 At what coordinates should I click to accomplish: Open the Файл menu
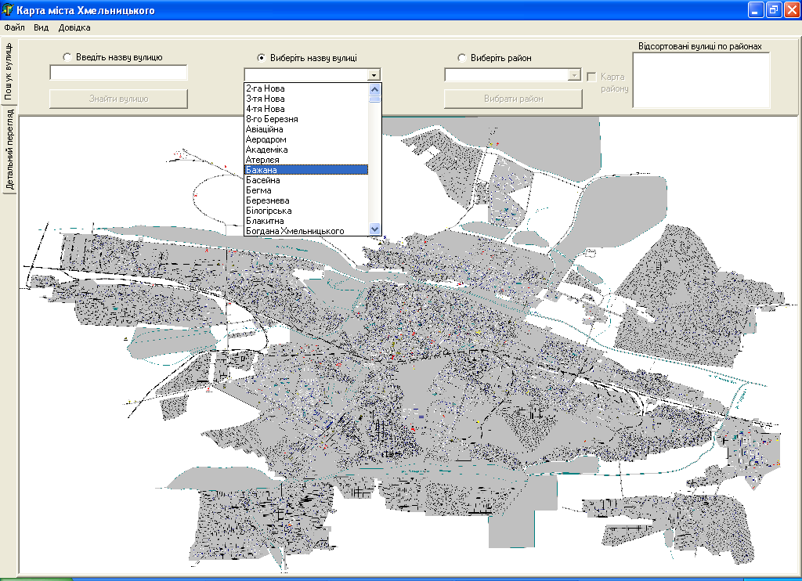point(14,27)
